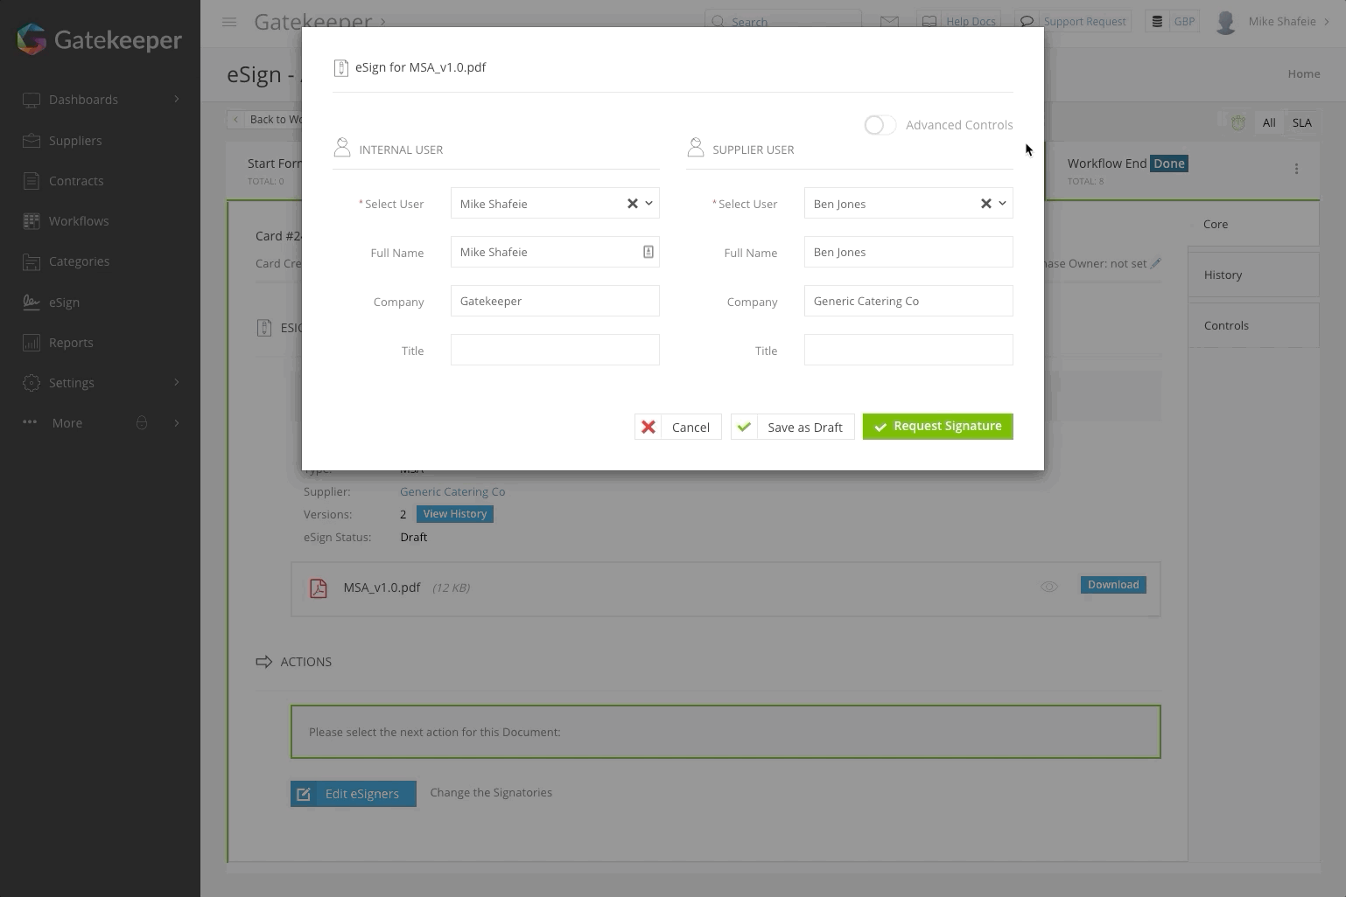Open the user menu chevron beside Mike Shafeie
Viewport: 1346px width, 897px height.
click(x=1326, y=22)
